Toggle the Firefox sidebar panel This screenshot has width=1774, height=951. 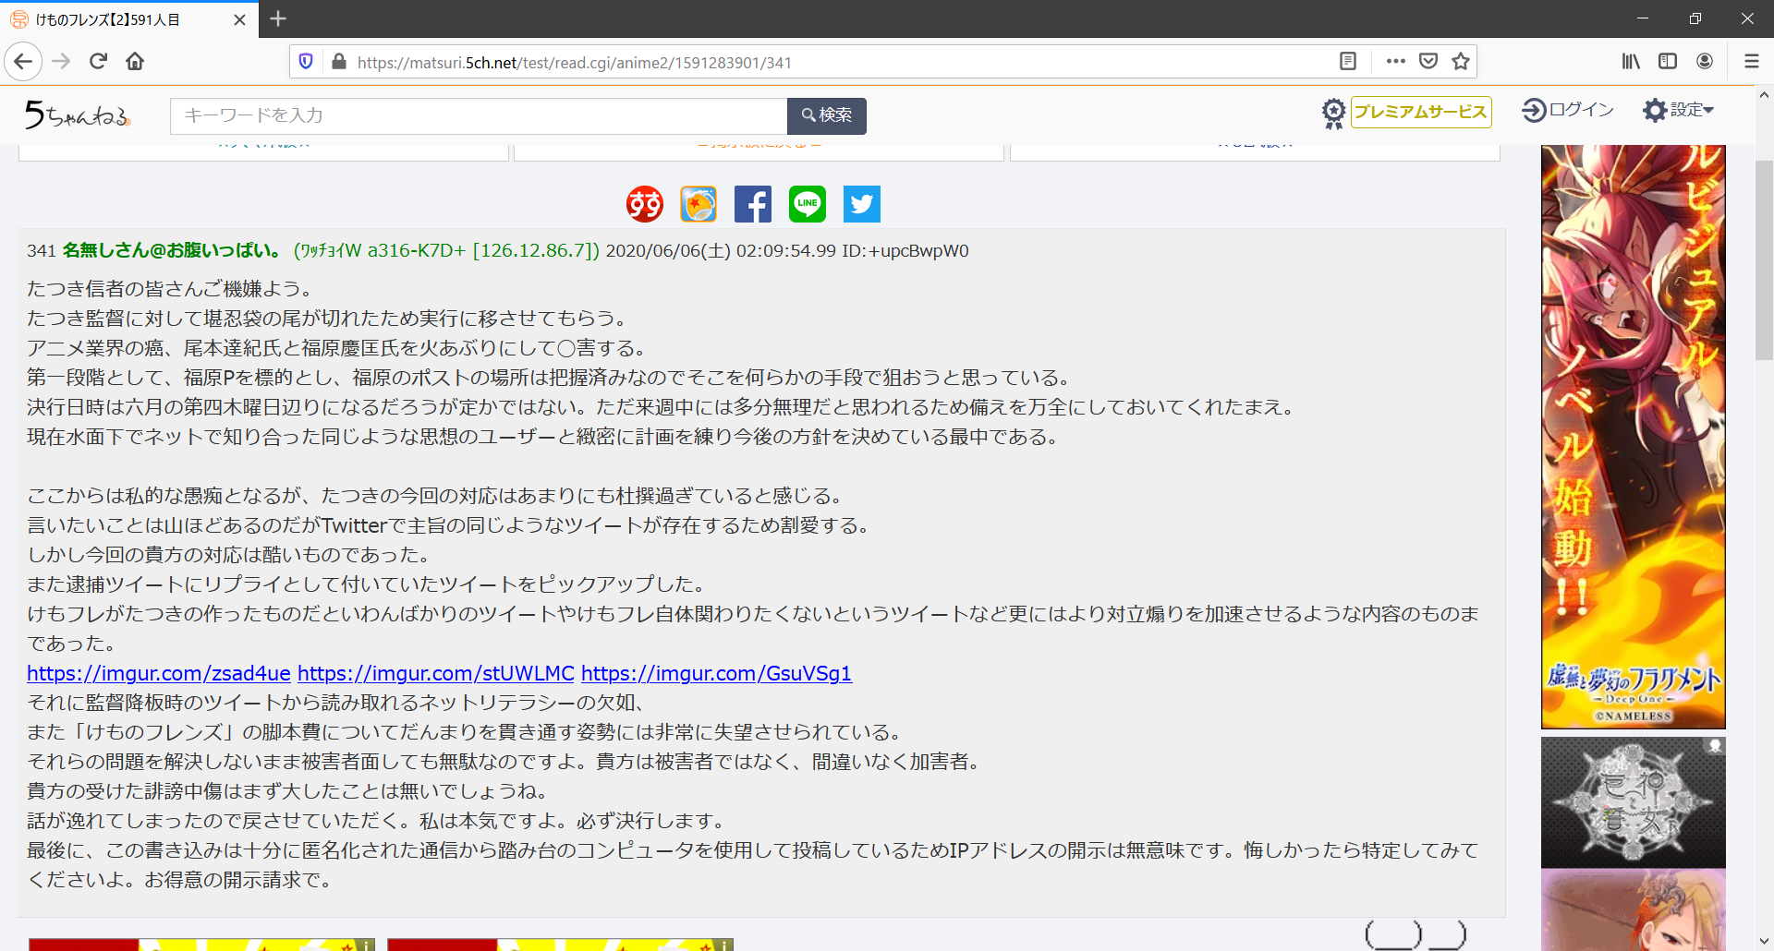click(x=1668, y=62)
